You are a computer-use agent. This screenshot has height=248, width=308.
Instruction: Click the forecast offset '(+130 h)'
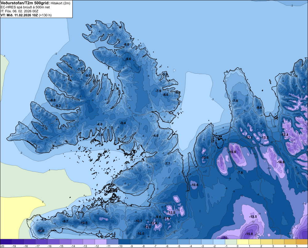click(45, 15)
